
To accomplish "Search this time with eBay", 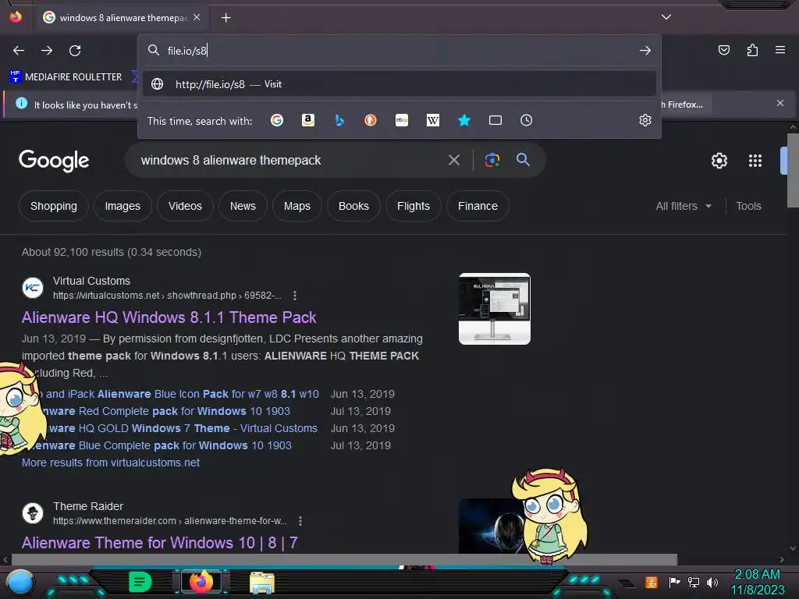I will point(402,120).
